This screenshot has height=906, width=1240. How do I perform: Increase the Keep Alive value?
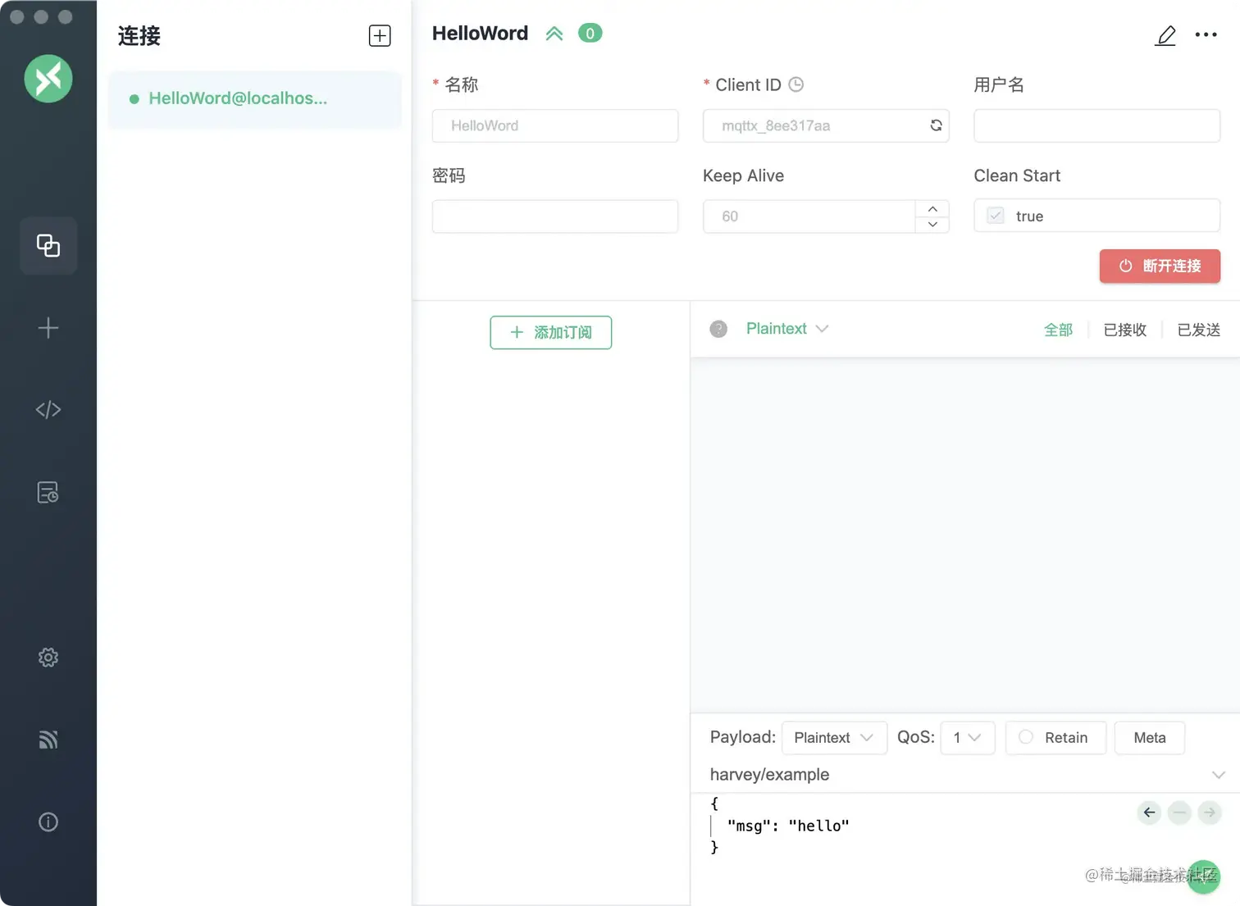932,208
